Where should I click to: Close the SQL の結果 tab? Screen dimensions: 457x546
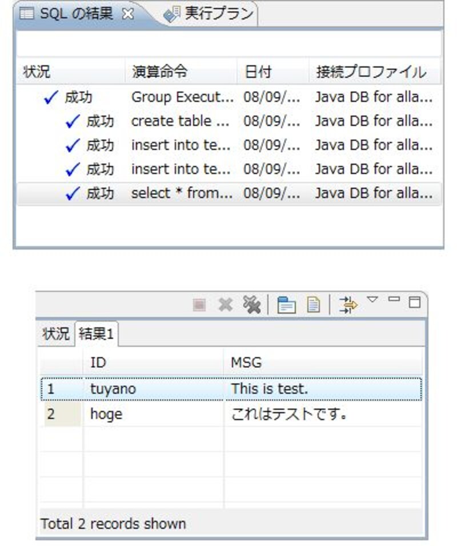(x=129, y=14)
